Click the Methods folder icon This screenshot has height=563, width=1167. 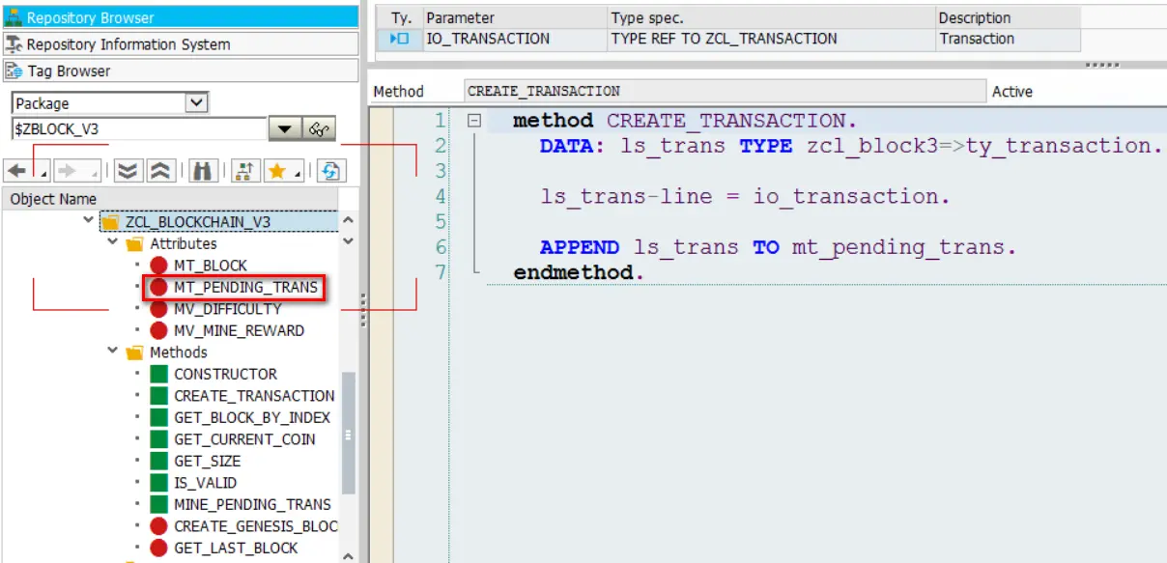click(x=134, y=352)
